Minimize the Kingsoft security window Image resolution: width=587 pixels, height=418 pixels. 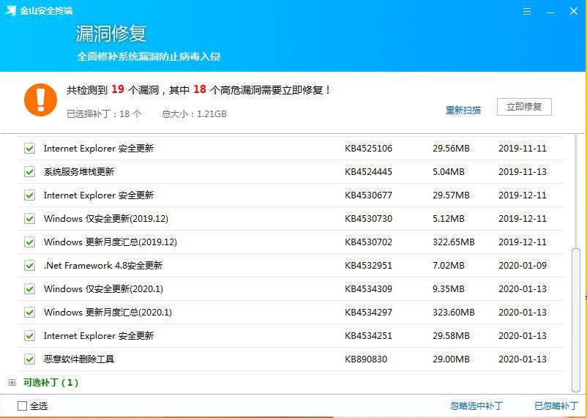tap(550, 12)
